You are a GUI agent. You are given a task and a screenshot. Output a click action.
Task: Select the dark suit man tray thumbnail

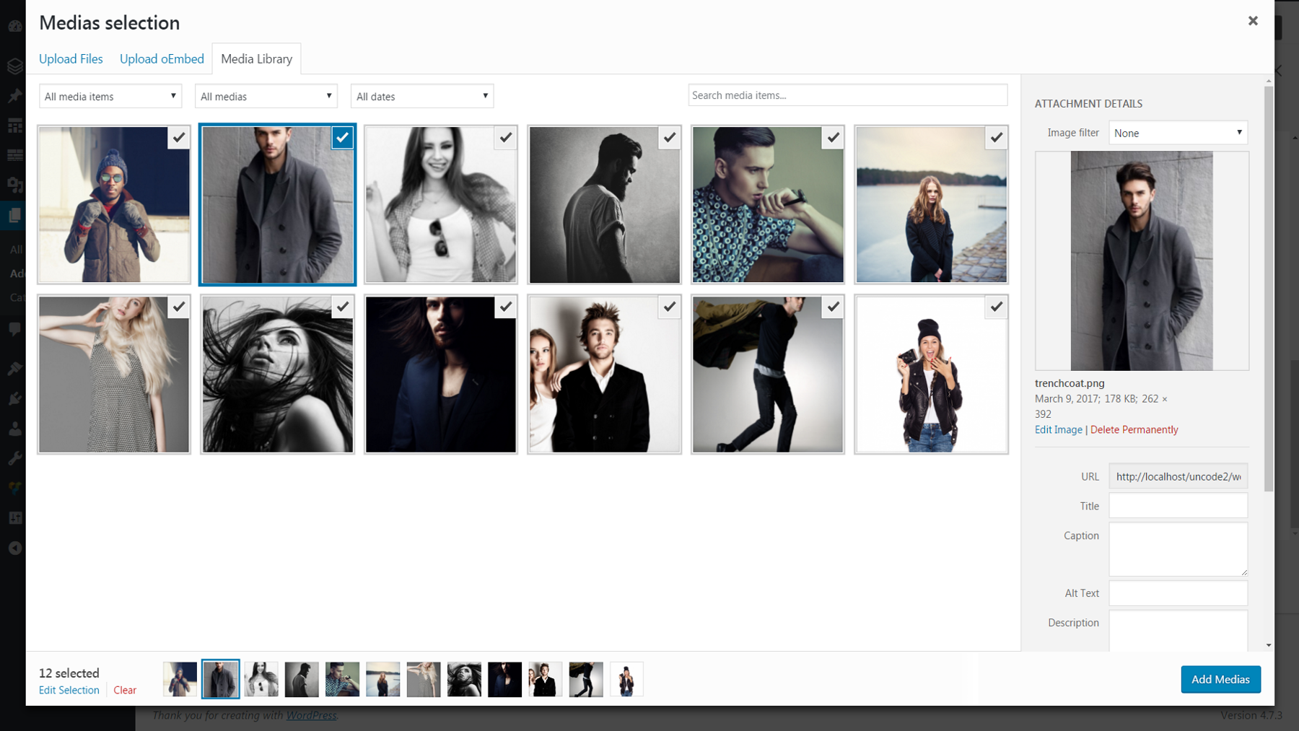504,679
